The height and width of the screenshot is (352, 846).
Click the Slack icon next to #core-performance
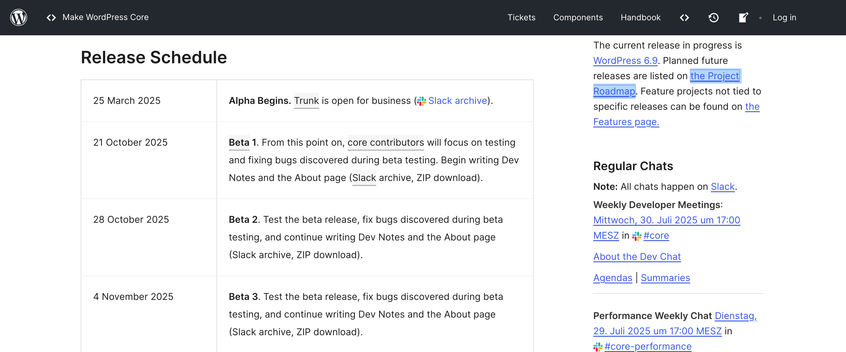pos(598,347)
